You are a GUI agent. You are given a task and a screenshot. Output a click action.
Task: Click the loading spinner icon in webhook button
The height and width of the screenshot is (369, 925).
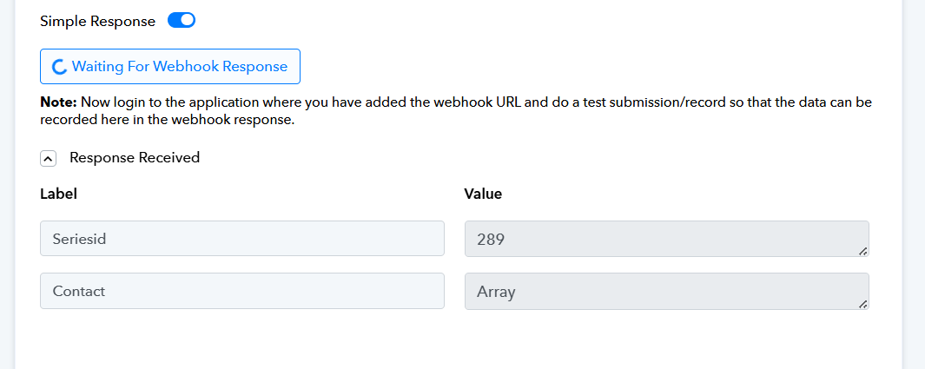[59, 67]
